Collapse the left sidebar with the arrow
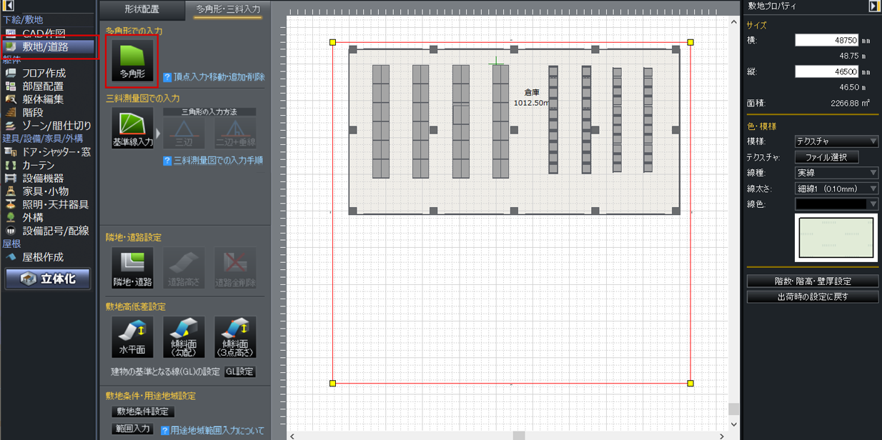 [10, 6]
